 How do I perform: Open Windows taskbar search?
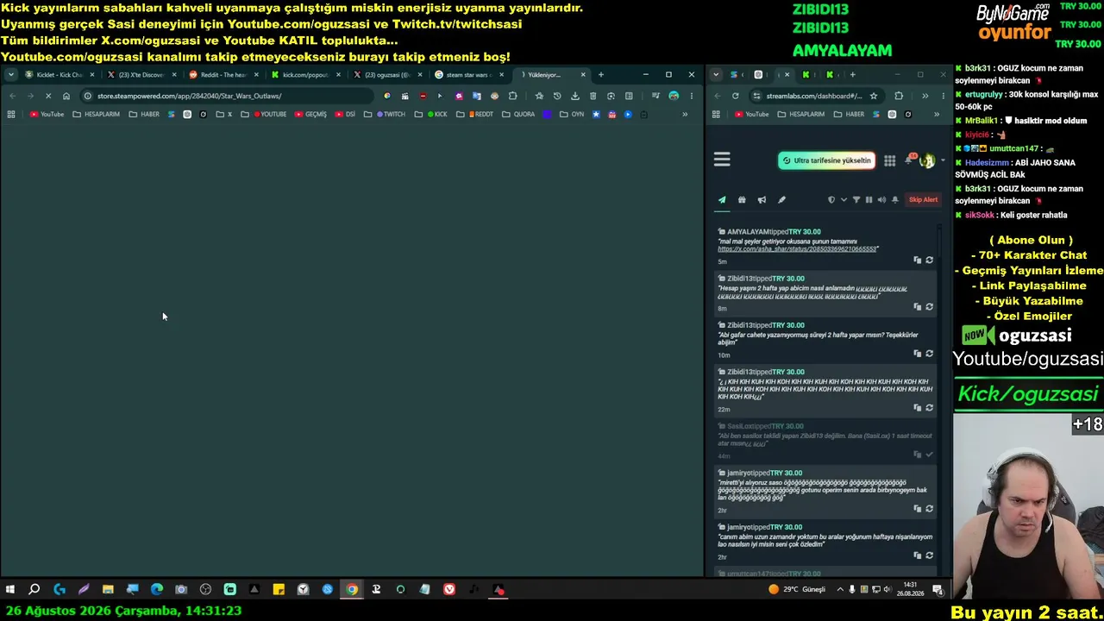pos(34,590)
